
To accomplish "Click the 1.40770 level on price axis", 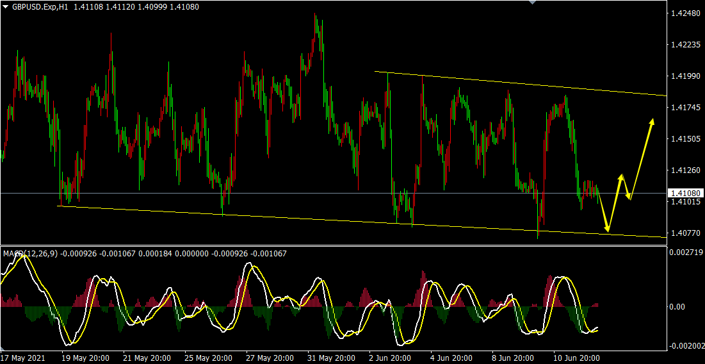I will (684, 233).
